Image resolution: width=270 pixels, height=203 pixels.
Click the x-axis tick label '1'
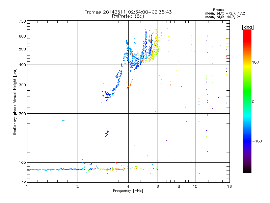click(27, 186)
